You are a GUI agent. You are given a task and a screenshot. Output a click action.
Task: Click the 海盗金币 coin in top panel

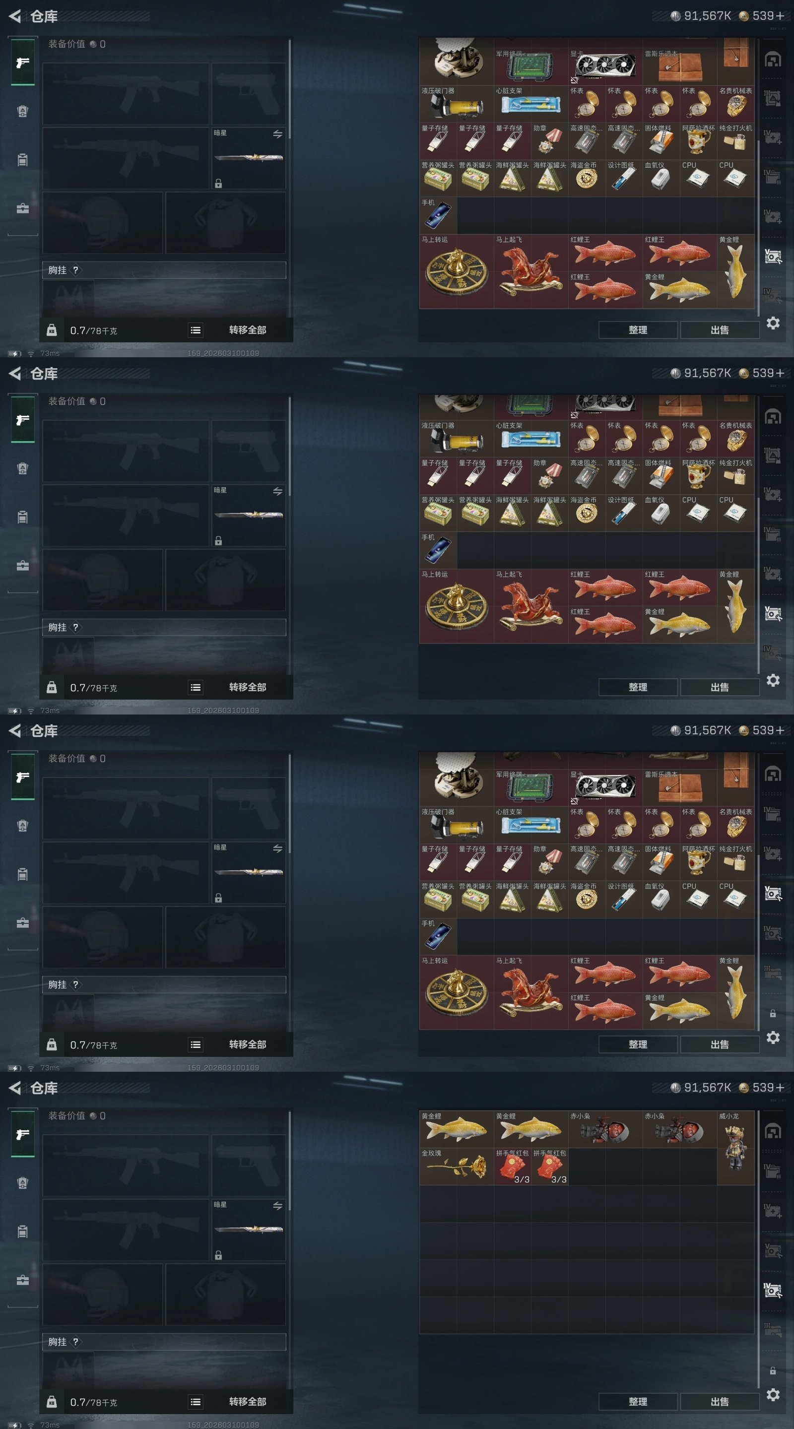(587, 178)
